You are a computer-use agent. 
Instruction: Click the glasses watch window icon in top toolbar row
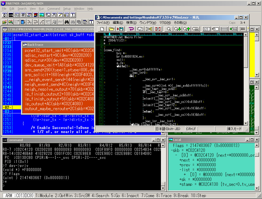point(17,15)
